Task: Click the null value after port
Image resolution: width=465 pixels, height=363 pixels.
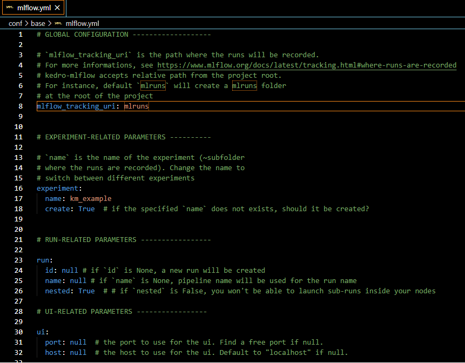Action: tap(78, 342)
